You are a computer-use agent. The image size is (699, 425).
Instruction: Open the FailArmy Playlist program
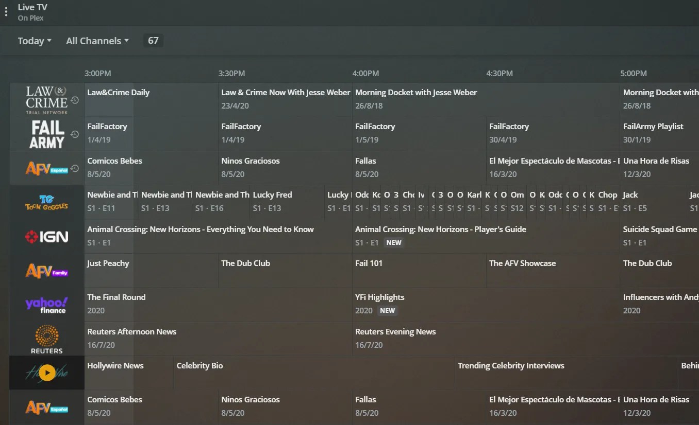coord(660,134)
